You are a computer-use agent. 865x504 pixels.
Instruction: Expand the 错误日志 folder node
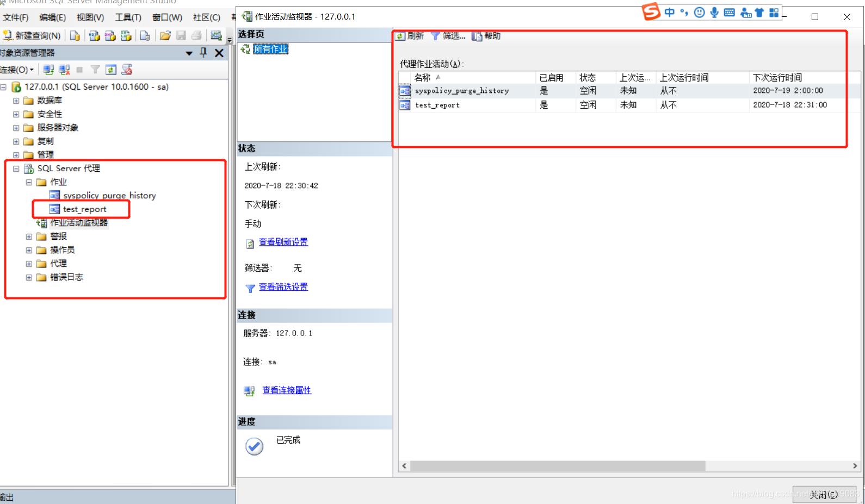coord(29,277)
